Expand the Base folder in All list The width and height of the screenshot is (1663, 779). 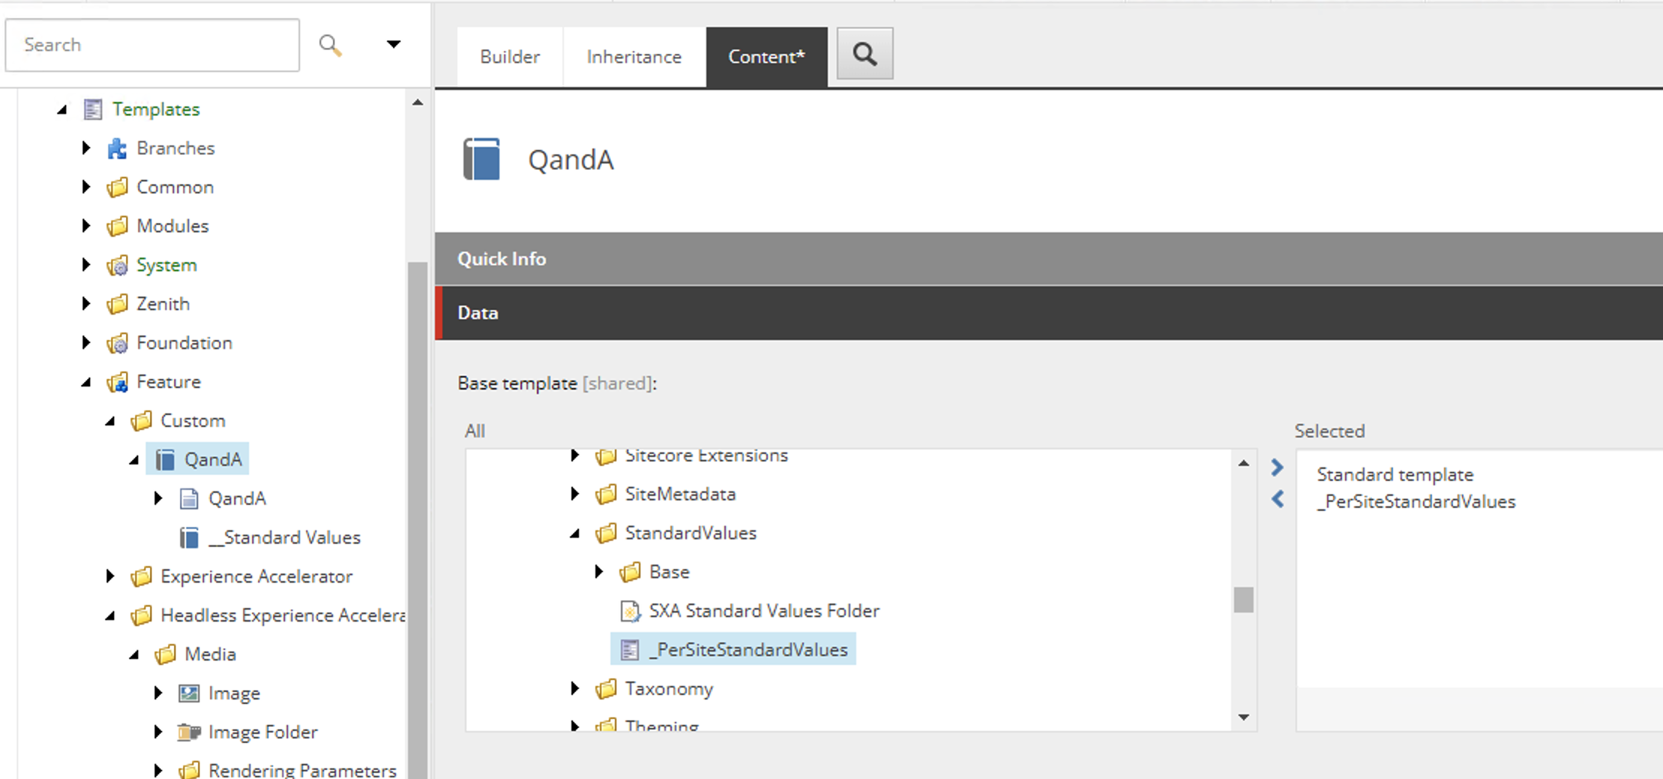(x=599, y=572)
